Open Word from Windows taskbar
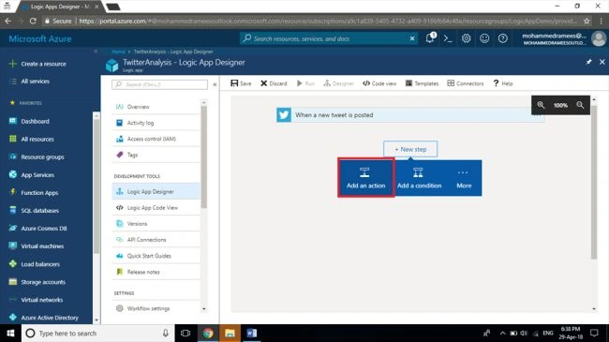The height and width of the screenshot is (342, 609). click(252, 333)
